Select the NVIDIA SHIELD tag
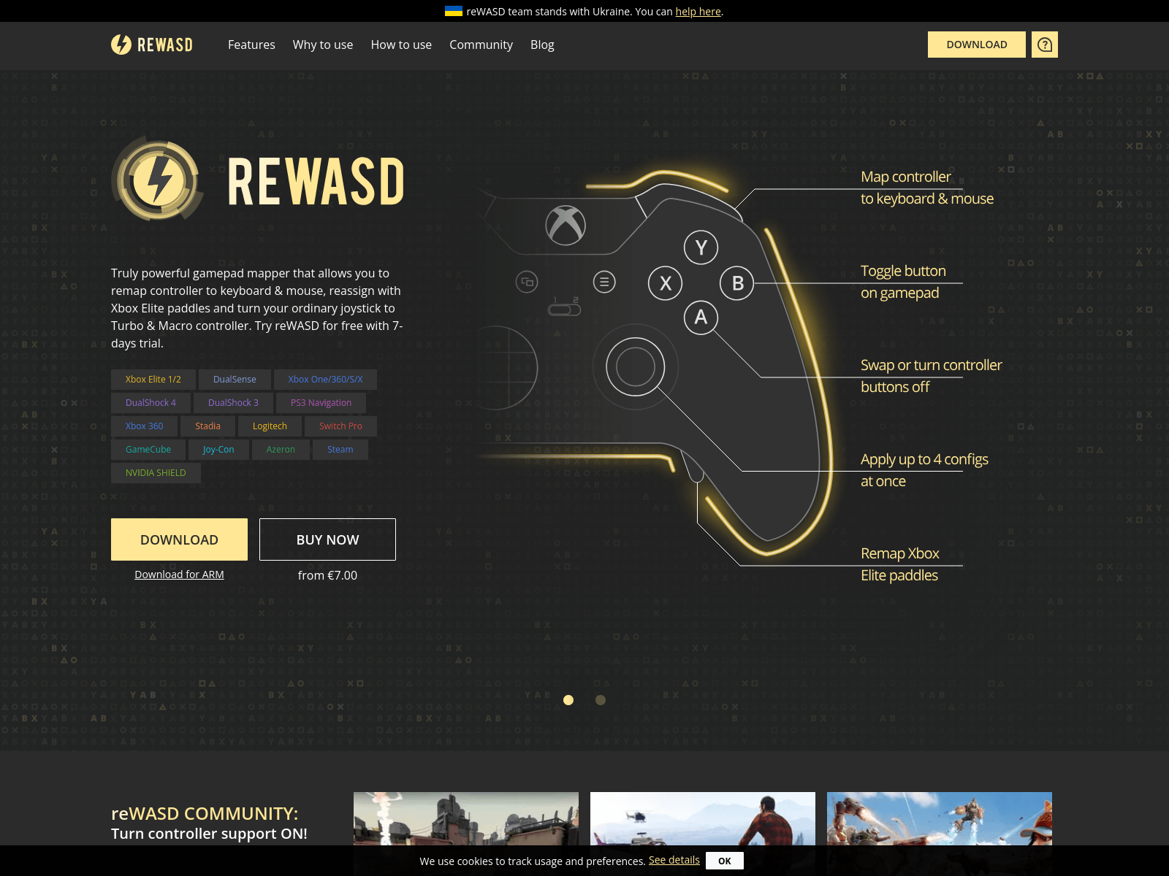1169x876 pixels. [156, 473]
